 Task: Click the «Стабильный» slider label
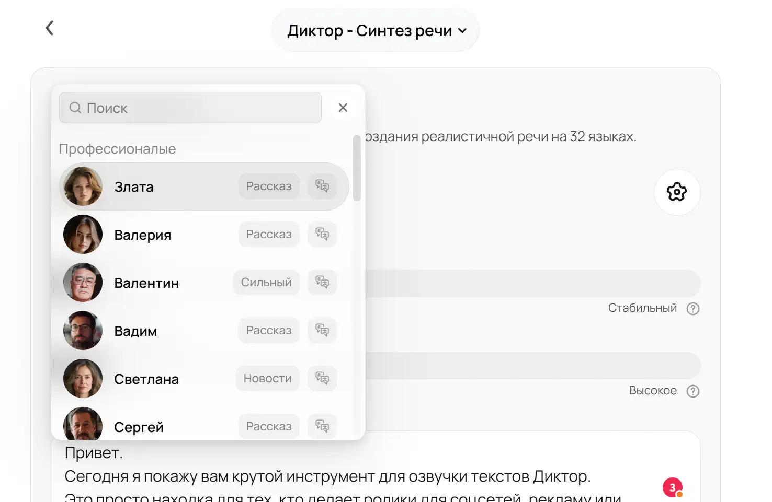coord(642,308)
